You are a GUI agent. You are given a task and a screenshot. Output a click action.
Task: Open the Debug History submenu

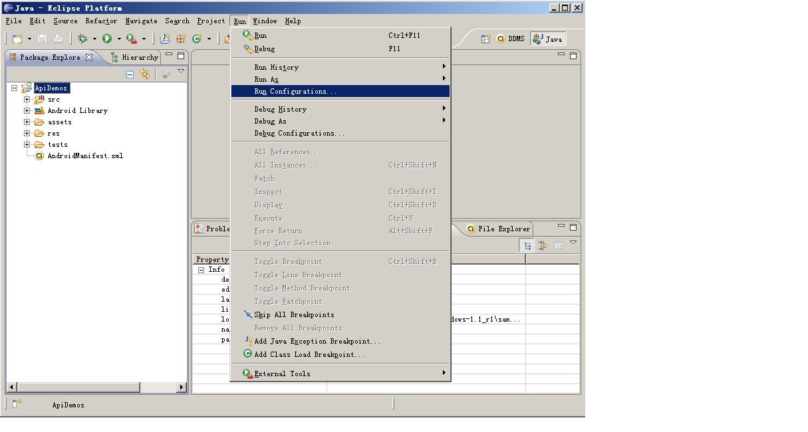coord(340,109)
